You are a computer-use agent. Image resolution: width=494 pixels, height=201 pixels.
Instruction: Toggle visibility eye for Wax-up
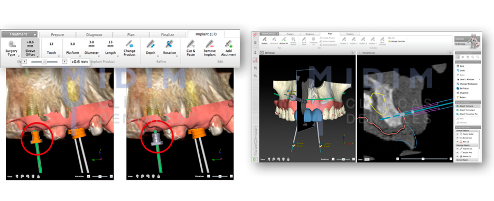click(x=458, y=142)
